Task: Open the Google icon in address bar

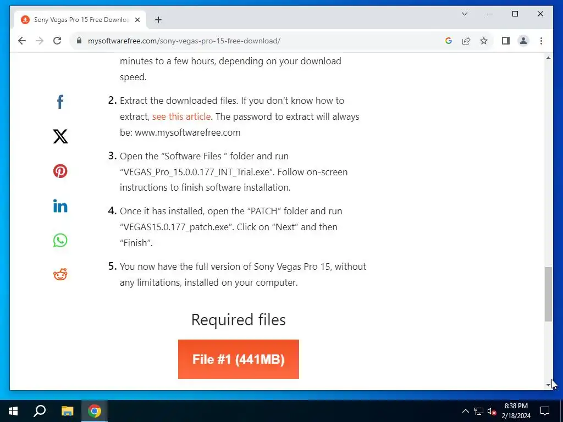Action: pyautogui.click(x=449, y=41)
